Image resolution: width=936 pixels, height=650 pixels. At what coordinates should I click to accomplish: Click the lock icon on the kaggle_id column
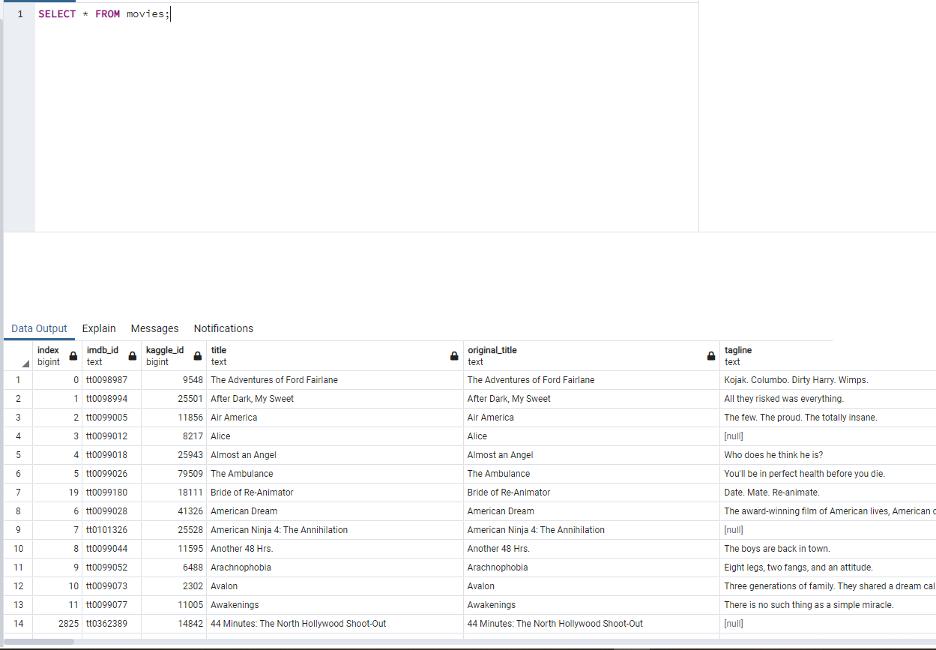[197, 355]
